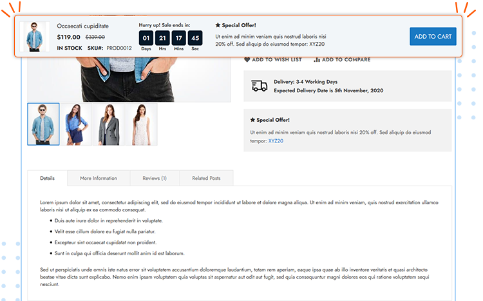Click the $119.00 price
Screen dimensions: 483x301
click(x=68, y=37)
